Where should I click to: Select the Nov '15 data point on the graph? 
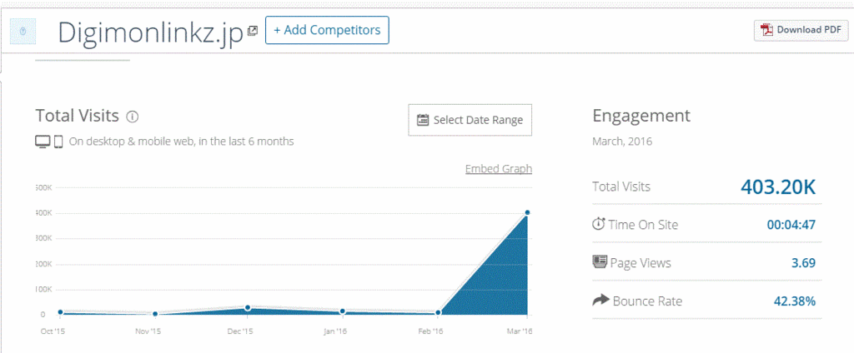click(155, 314)
